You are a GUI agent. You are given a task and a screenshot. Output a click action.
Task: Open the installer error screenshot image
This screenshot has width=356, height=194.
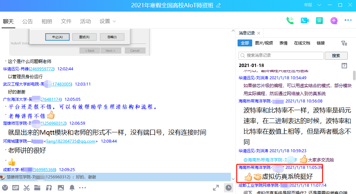(x=80, y=42)
